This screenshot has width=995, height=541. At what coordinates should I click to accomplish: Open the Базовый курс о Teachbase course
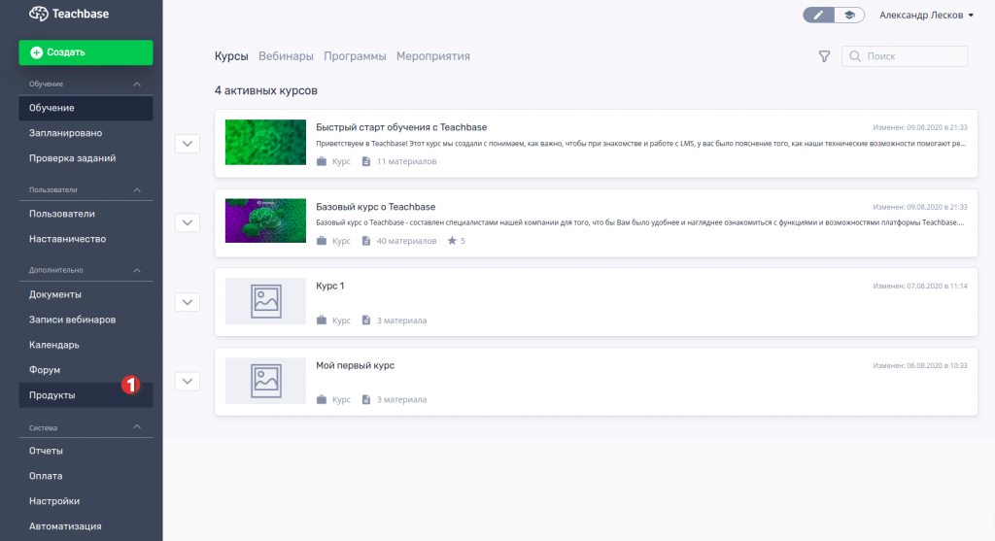[x=376, y=207]
